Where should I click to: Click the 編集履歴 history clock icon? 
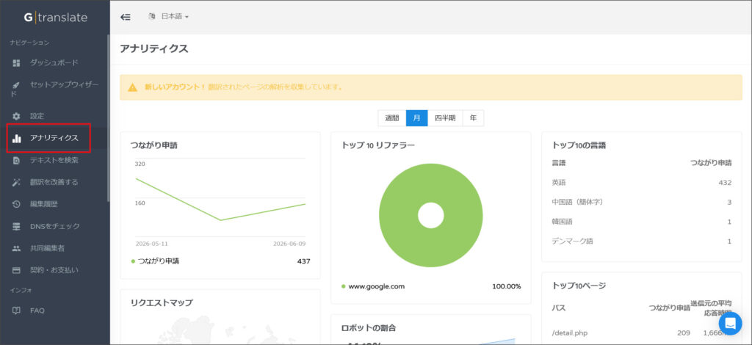click(16, 205)
